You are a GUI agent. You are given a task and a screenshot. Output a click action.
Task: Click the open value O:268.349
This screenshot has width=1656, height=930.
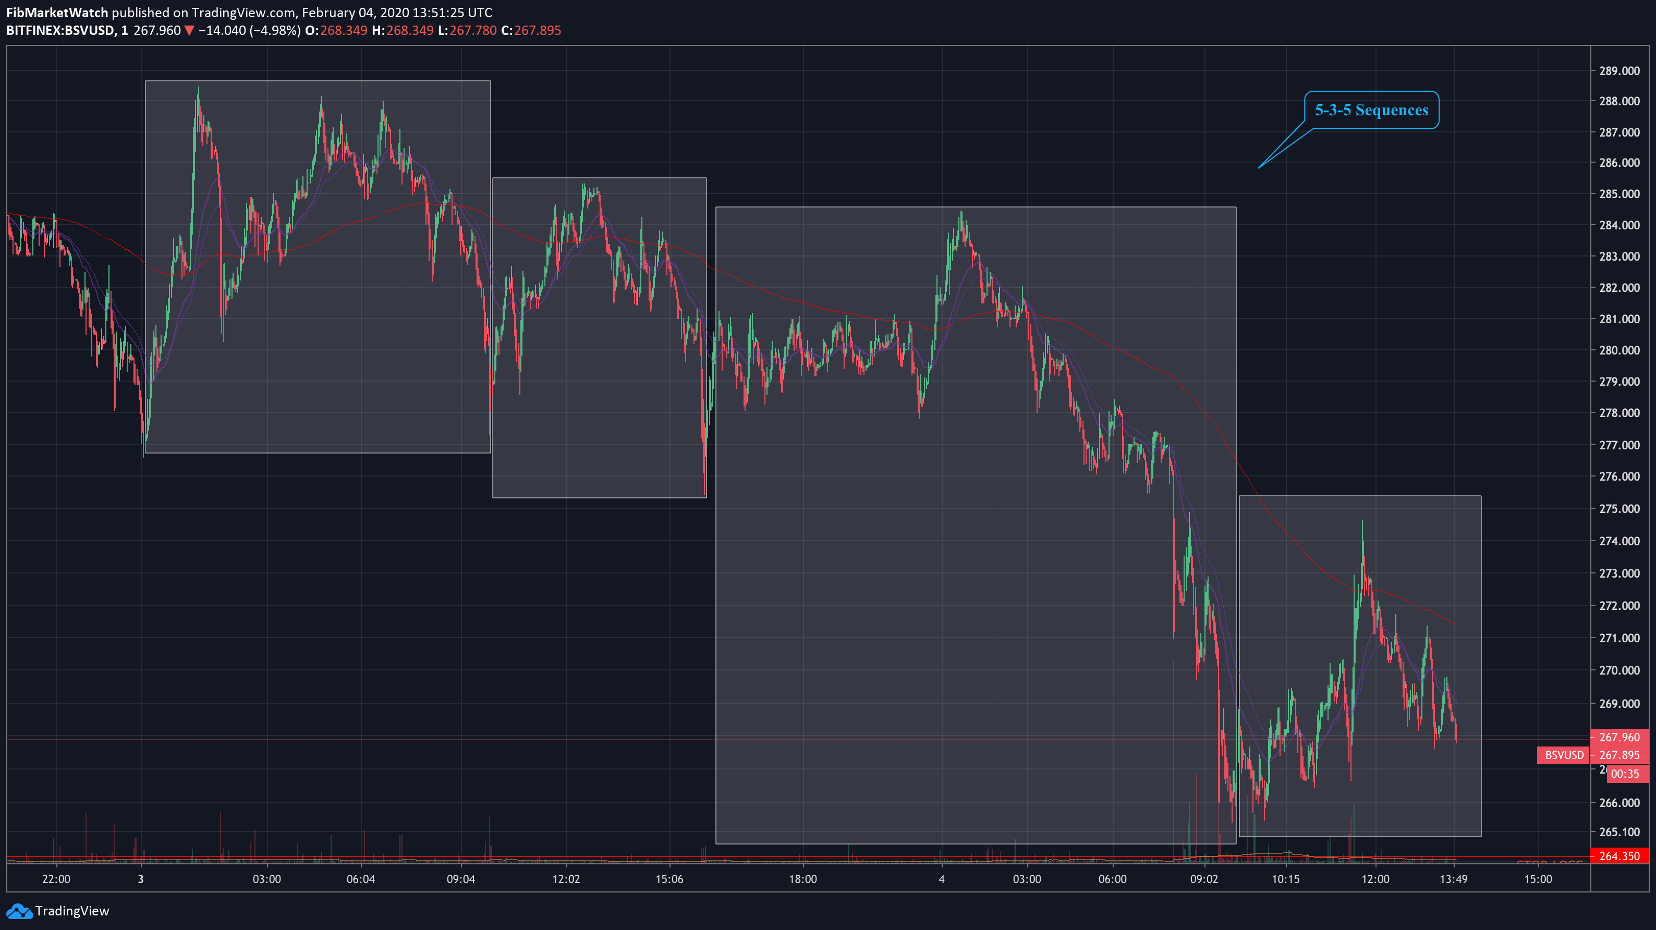pyautogui.click(x=336, y=30)
